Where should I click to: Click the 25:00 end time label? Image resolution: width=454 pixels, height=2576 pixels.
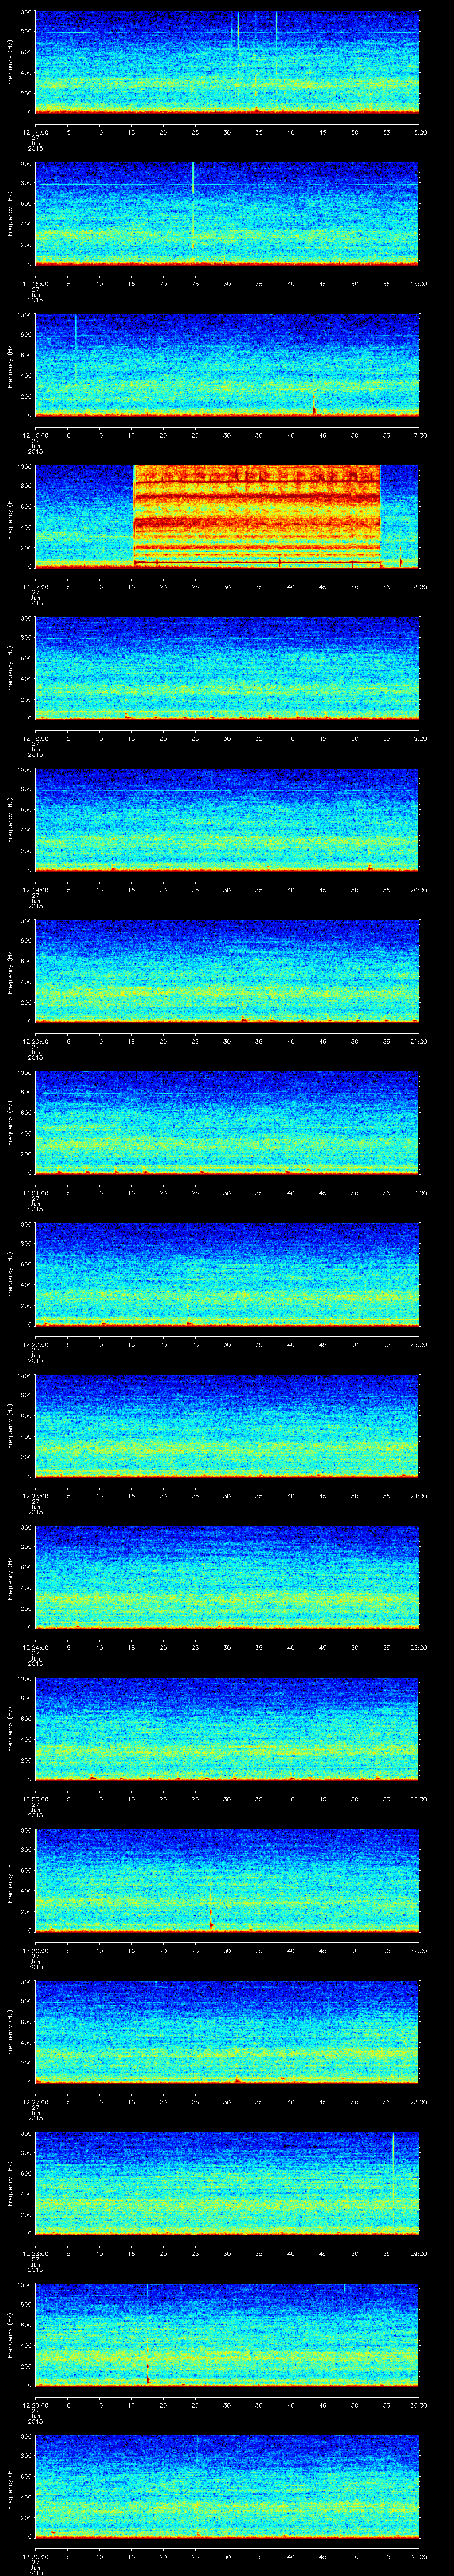419,1647
